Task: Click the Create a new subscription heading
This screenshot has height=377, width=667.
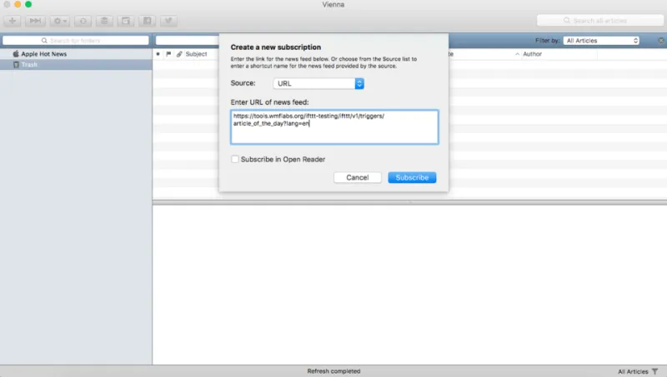Action: pyautogui.click(x=276, y=47)
